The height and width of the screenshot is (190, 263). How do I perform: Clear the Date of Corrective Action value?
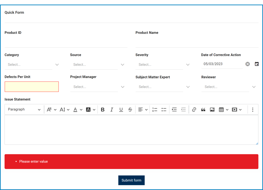(247, 64)
